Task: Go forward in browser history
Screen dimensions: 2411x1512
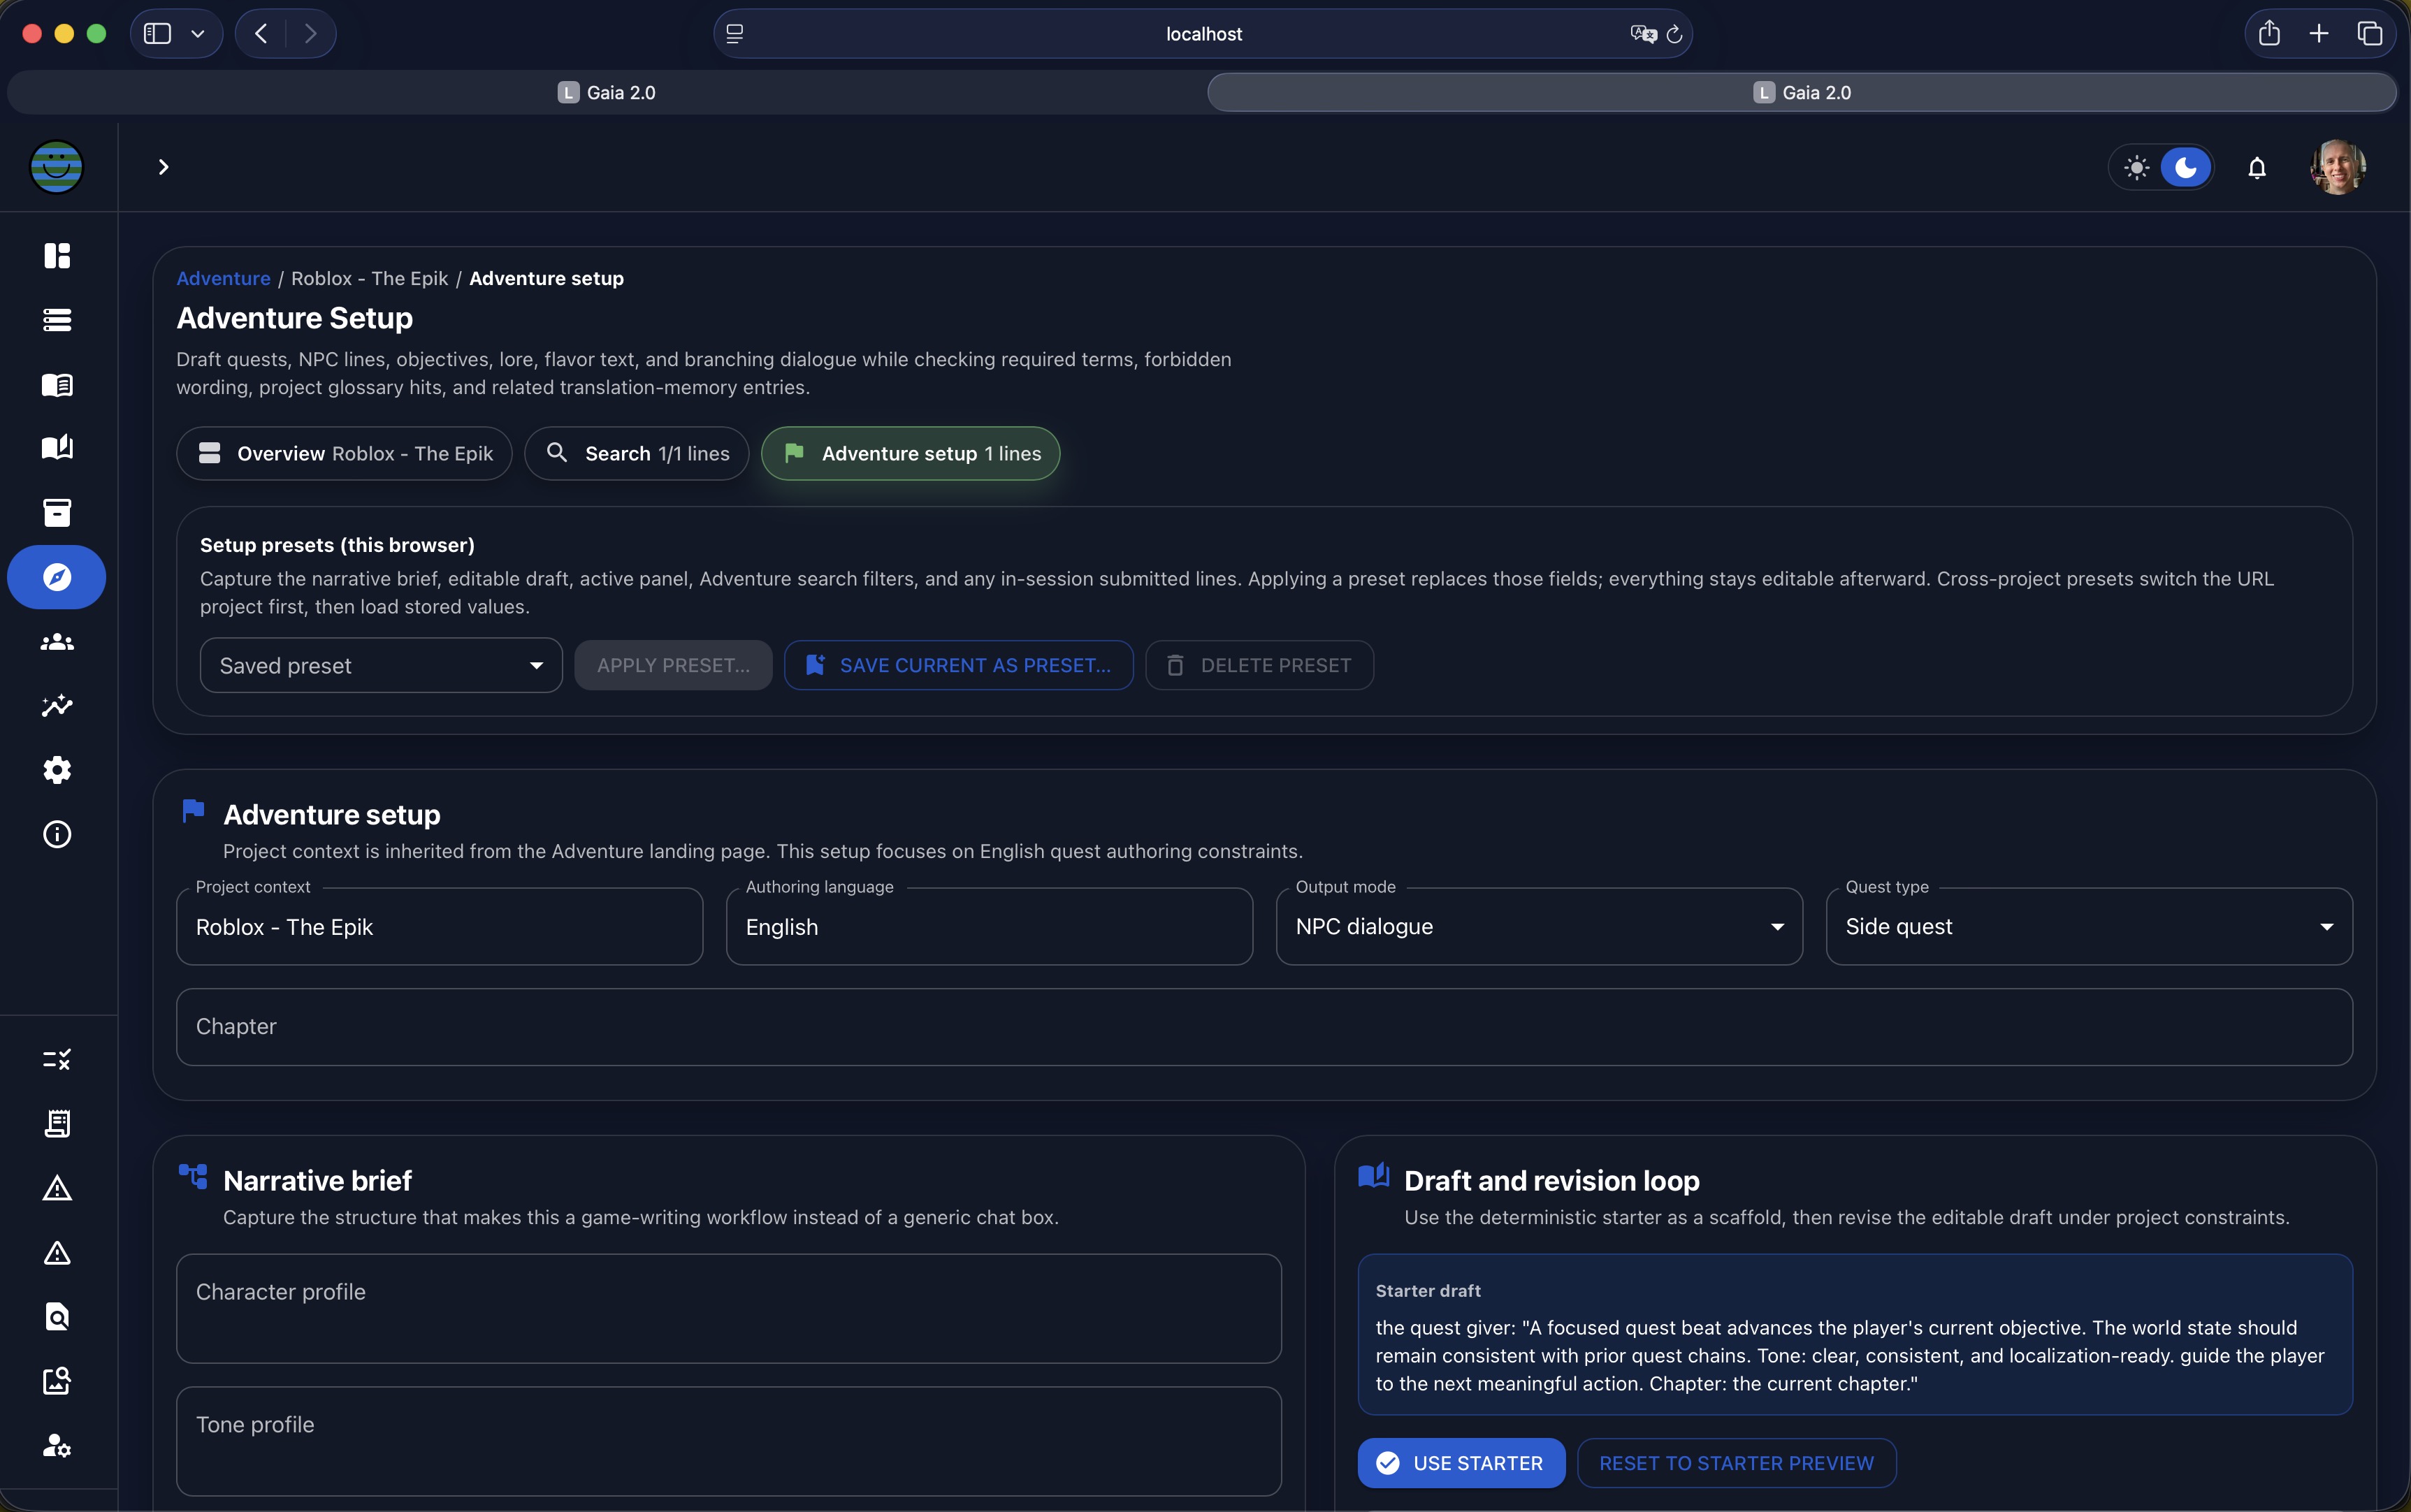Action: (x=311, y=34)
